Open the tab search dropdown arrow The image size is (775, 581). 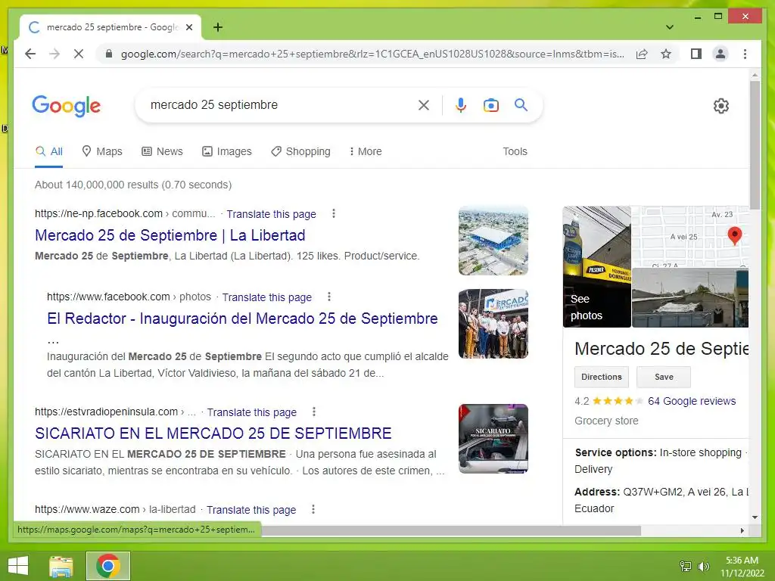click(x=669, y=27)
